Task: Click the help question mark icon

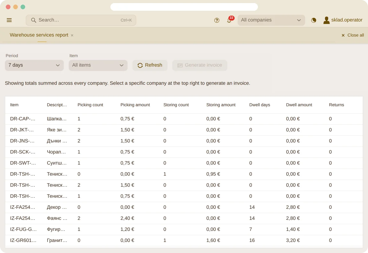Action: click(x=217, y=20)
